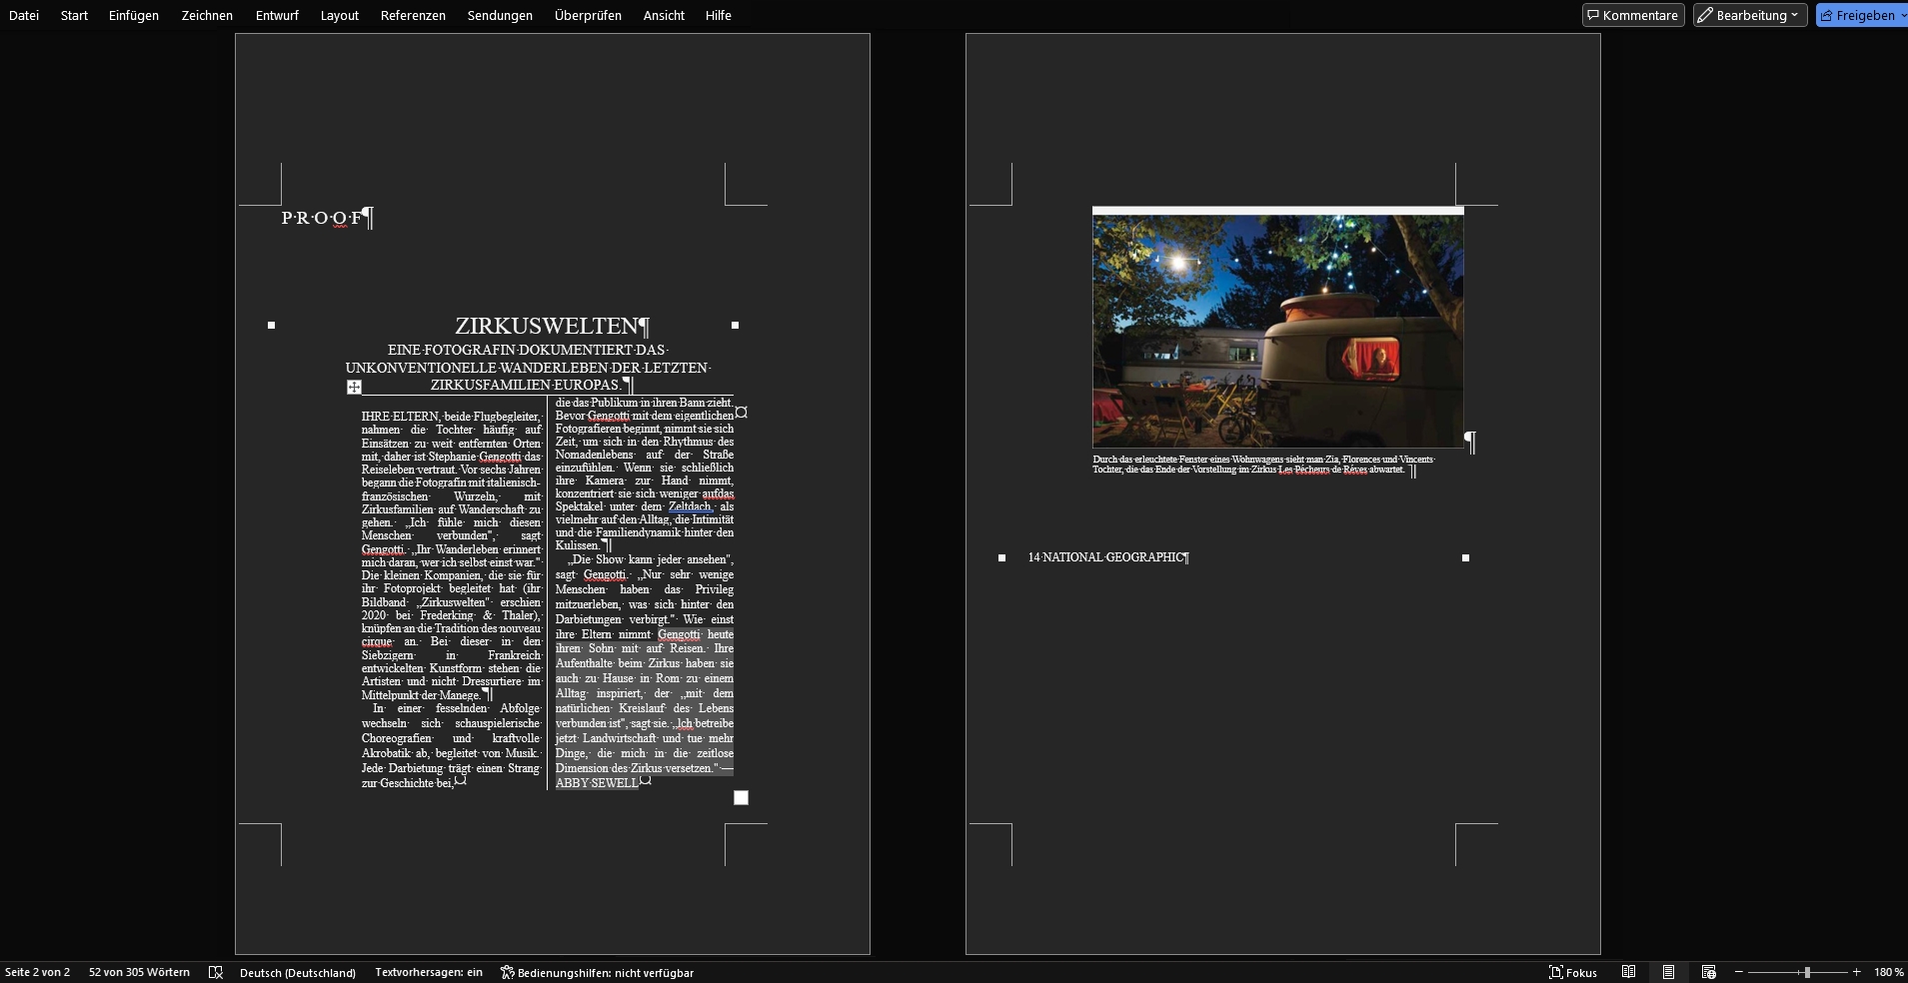Click the zoom slider handle
The image size is (1908, 983).
pyautogui.click(x=1806, y=972)
